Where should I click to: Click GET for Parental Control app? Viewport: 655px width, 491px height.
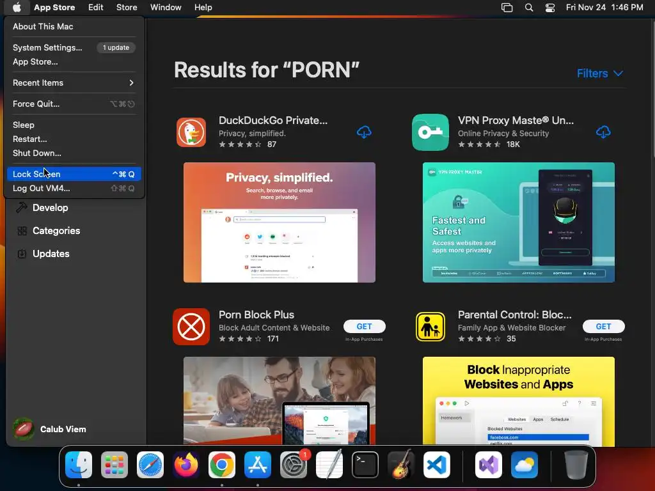603,327
